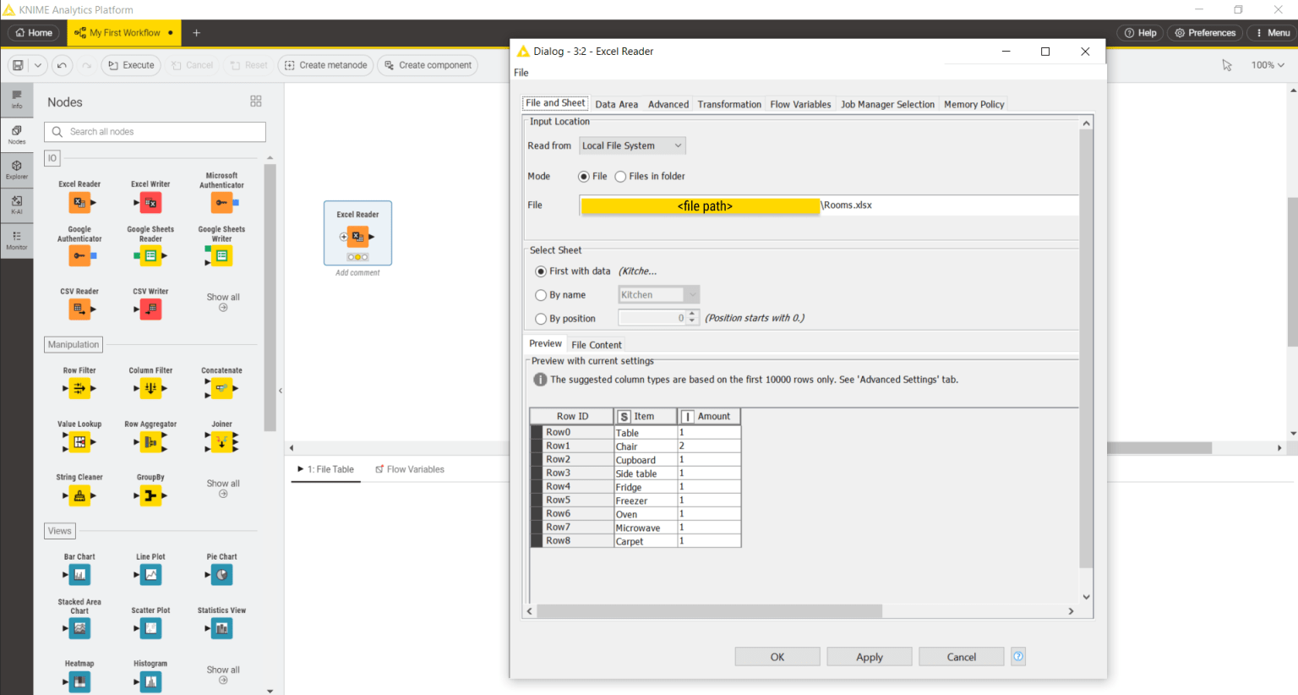This screenshot has height=695, width=1298.
Task: Click the Search all nodes field
Action: coord(155,132)
